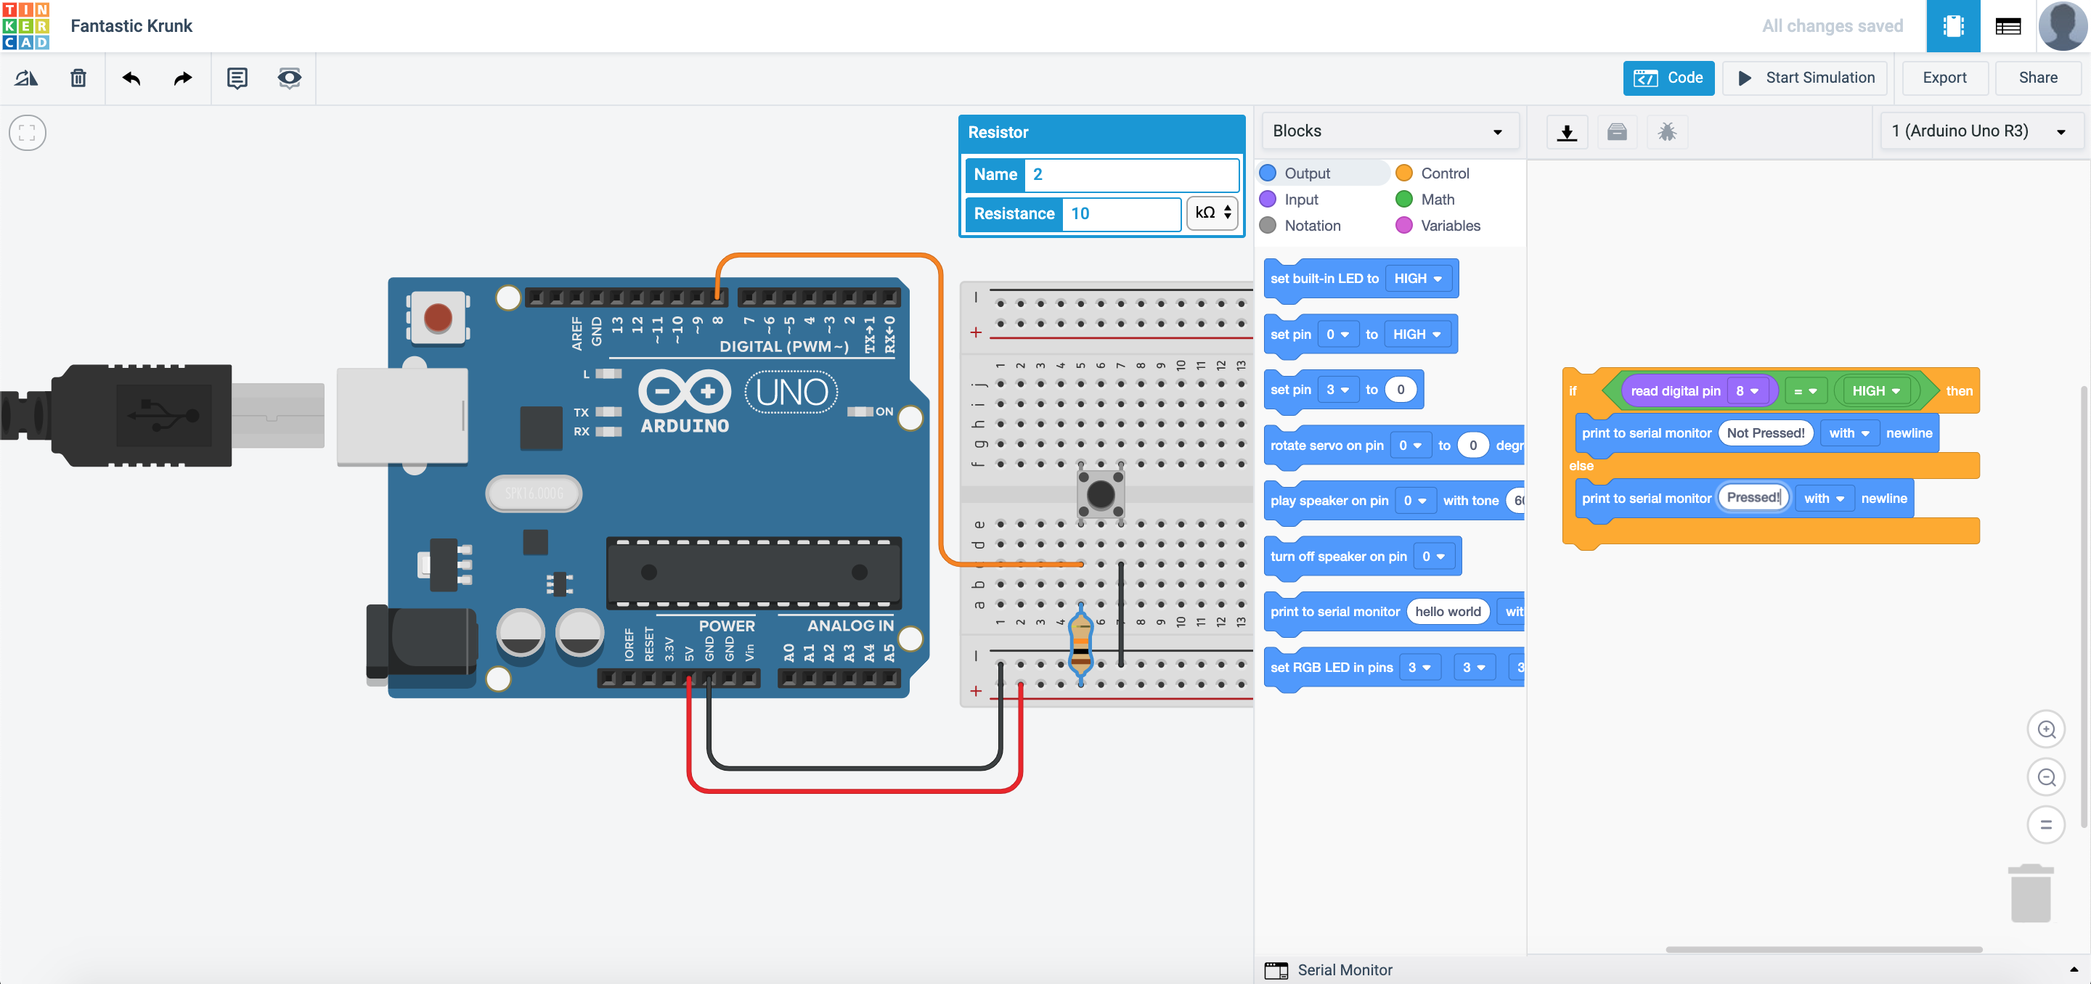Click the trash delete icon in toolbar
Viewport: 2091px width, 984px height.
point(78,78)
